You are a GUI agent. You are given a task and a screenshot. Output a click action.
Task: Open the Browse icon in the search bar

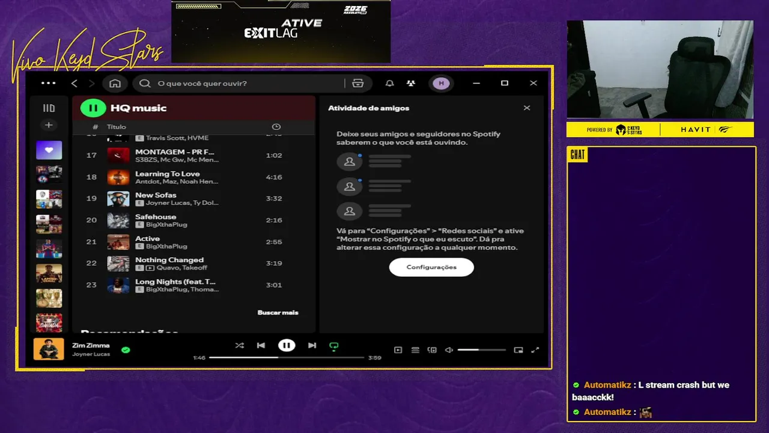pyautogui.click(x=358, y=83)
